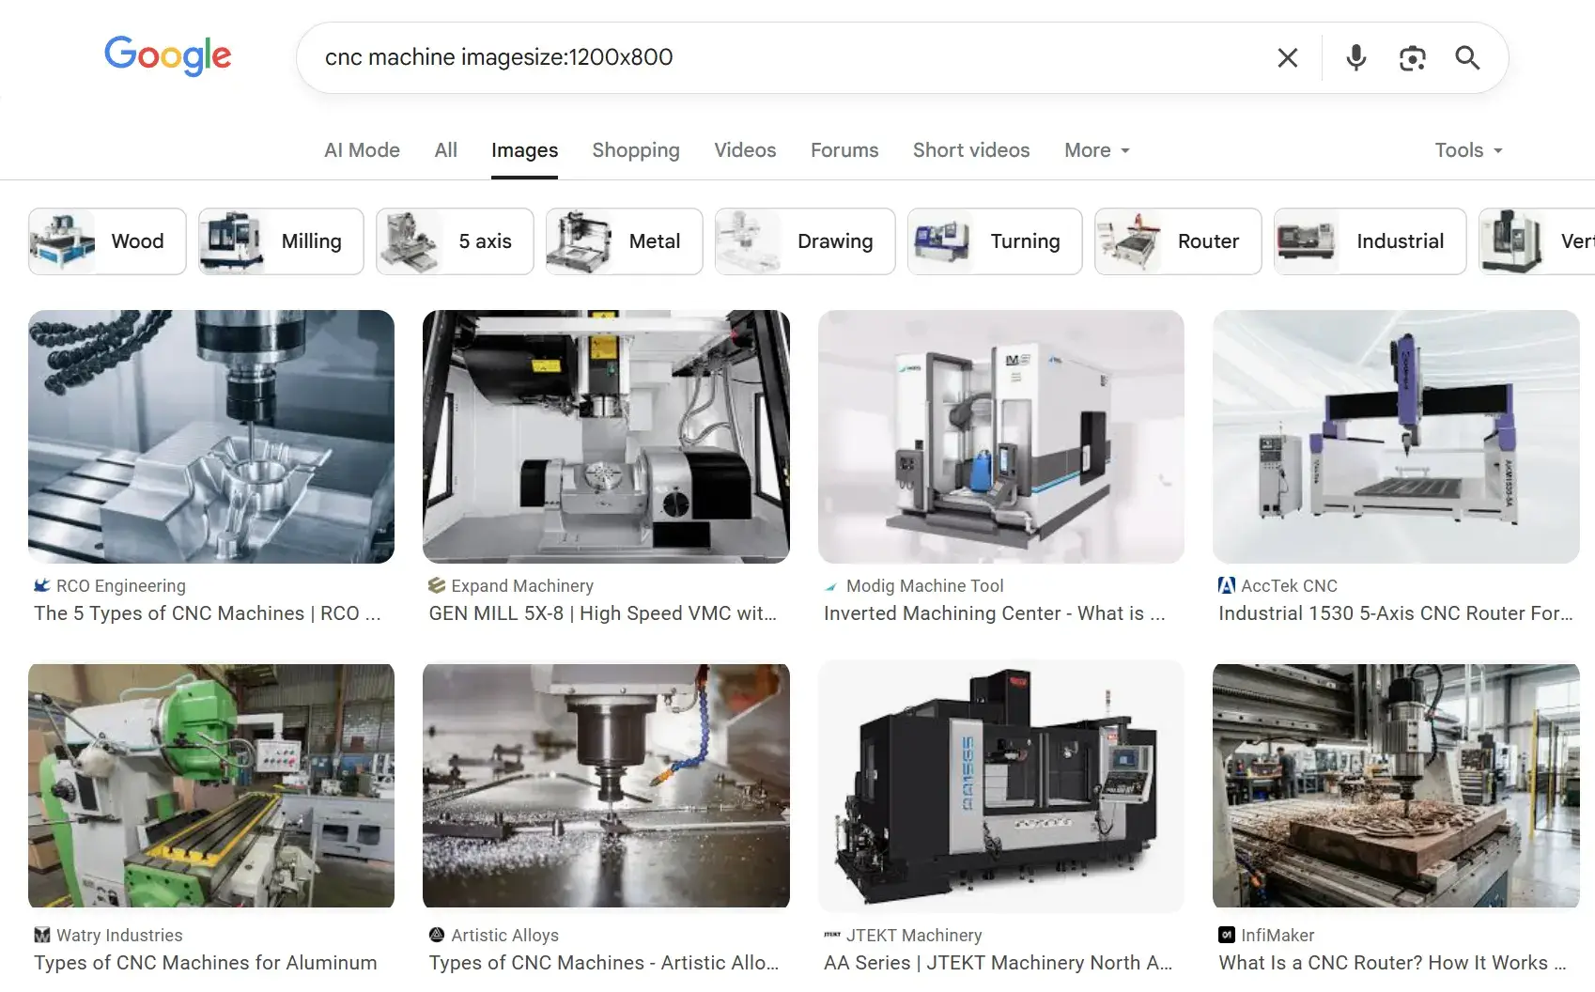The image size is (1595, 992).
Task: Enable the Milling filter chip
Action: click(280, 240)
